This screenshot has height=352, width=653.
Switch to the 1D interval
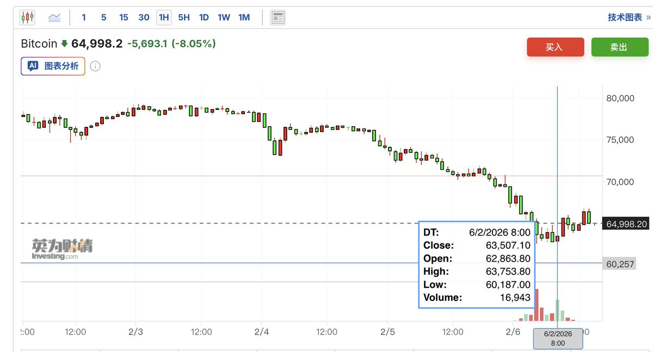click(204, 17)
